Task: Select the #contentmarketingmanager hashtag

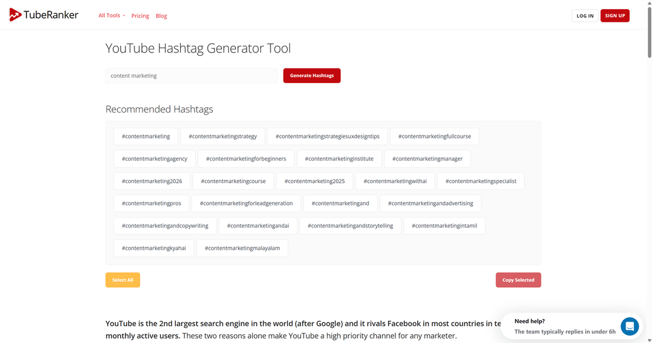Action: click(428, 159)
